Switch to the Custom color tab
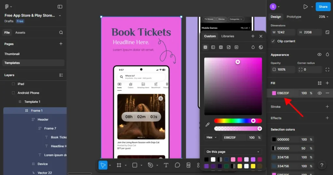 [210, 36]
